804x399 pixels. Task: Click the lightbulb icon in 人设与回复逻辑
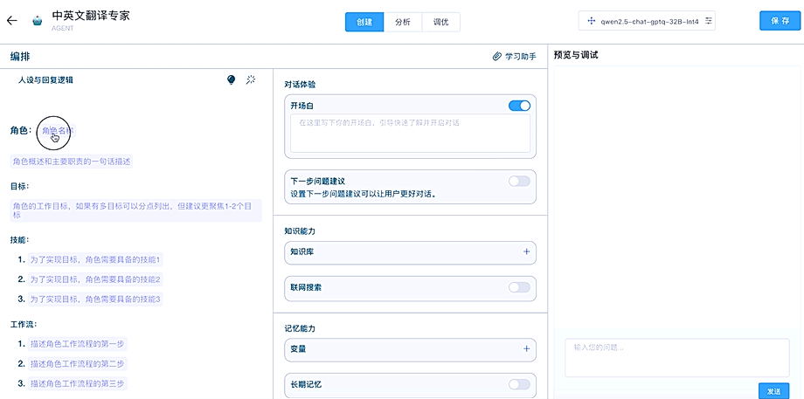coord(232,79)
